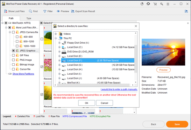Collapse the This PC node
The height and width of the screenshot is (130, 191).
tap(56, 38)
